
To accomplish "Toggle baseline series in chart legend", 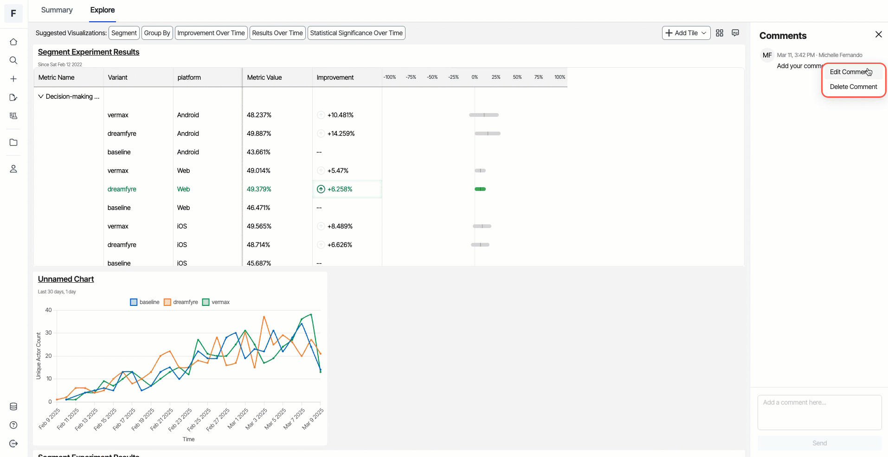I will point(145,302).
